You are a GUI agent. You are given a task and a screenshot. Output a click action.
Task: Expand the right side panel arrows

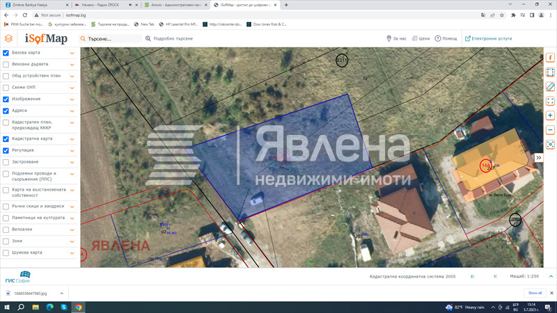coord(538,158)
